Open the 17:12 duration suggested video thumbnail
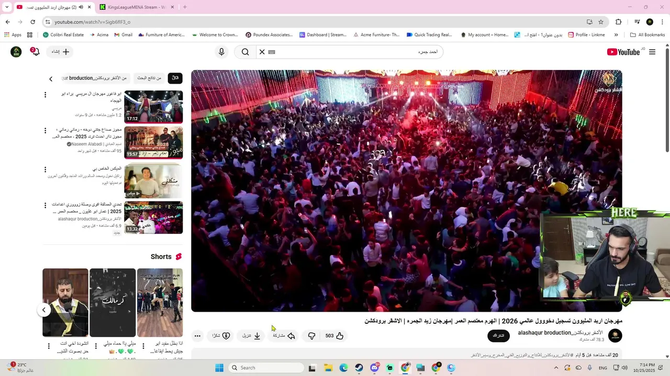Screen dimensions: 670x376 (153, 107)
